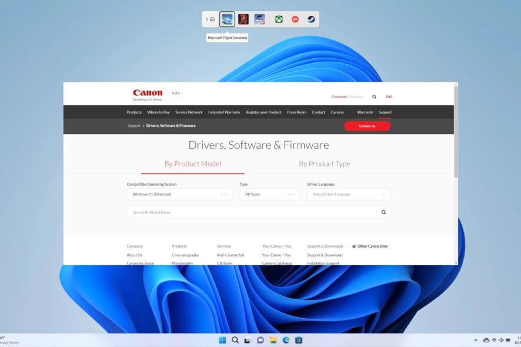521x347 pixels.
Task: Click Support & Downloads footer link
Action: point(325,255)
